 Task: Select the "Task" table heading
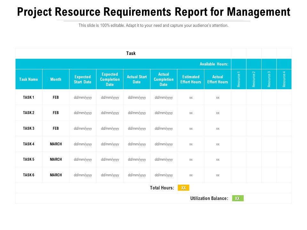click(x=131, y=53)
